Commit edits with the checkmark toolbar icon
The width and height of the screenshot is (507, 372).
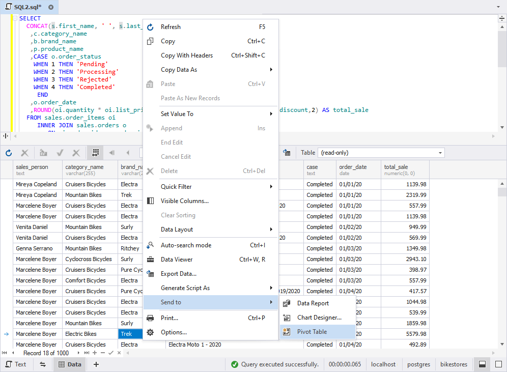[x=61, y=153]
